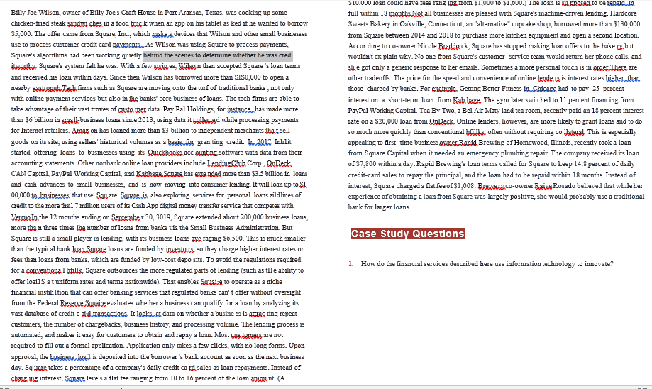Click the words "Getting Better Fitness"
Image resolution: width=652 pixels, height=389 pixels.
click(490, 89)
